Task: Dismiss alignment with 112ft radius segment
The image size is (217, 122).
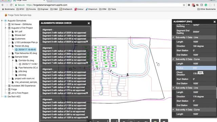Action: (x=87, y=63)
